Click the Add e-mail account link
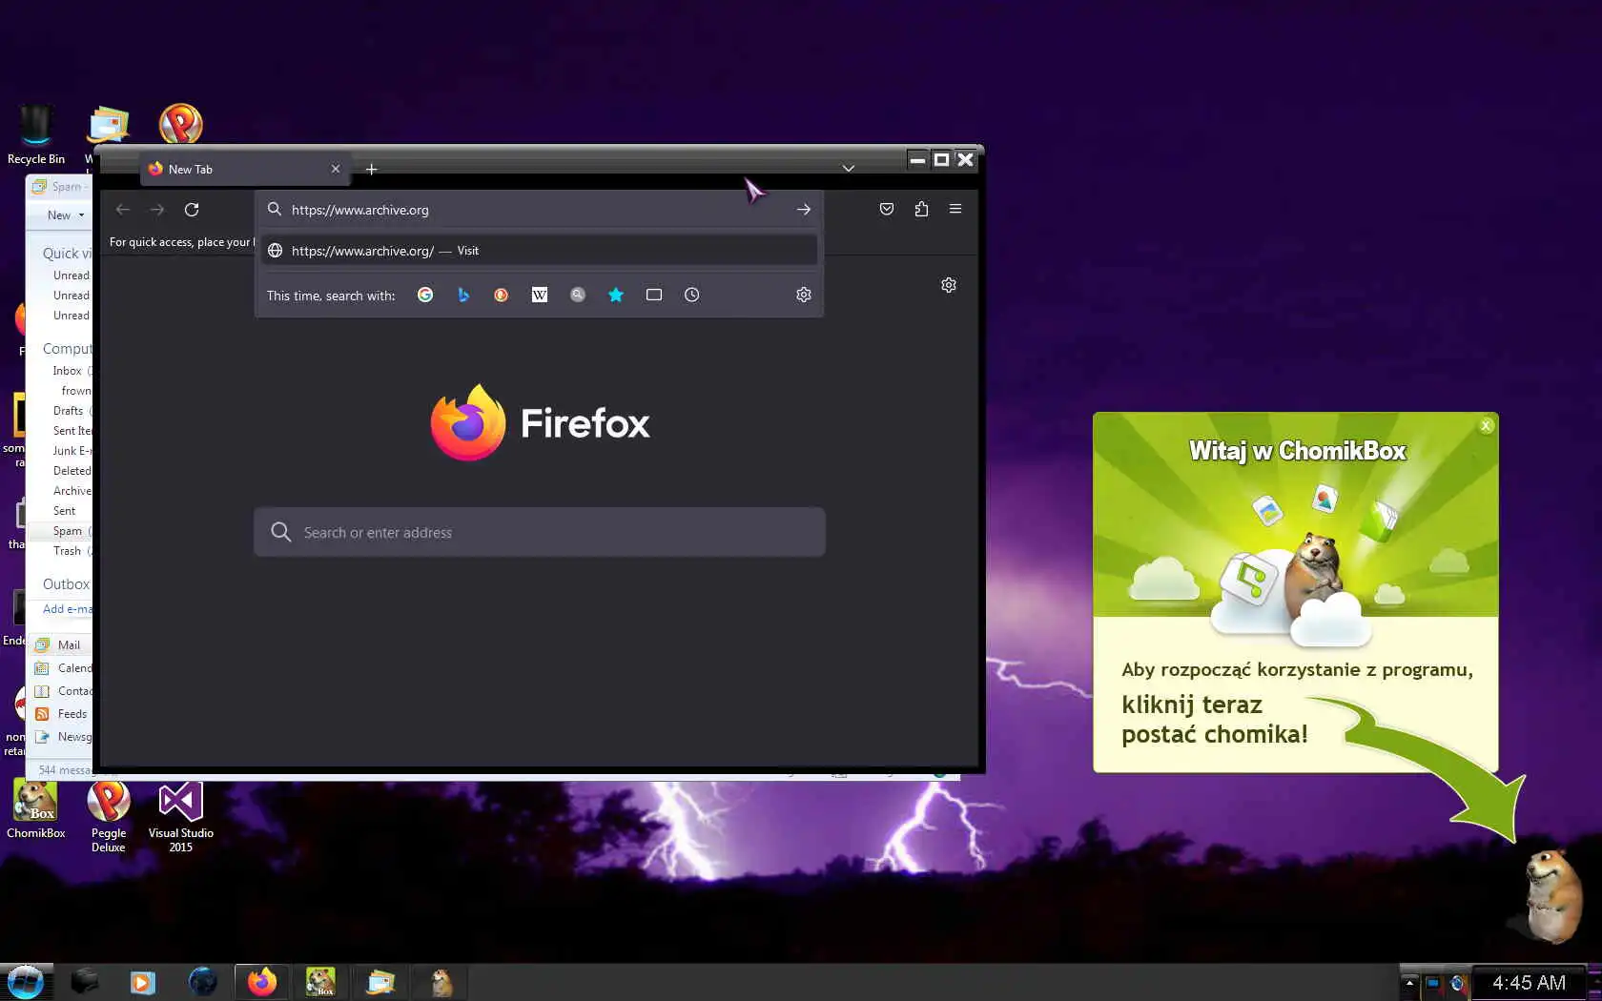This screenshot has height=1001, width=1602. point(68,609)
